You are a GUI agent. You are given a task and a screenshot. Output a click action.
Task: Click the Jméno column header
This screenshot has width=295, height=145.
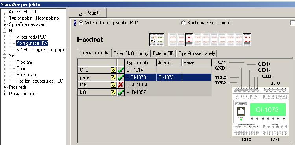pos(169,62)
